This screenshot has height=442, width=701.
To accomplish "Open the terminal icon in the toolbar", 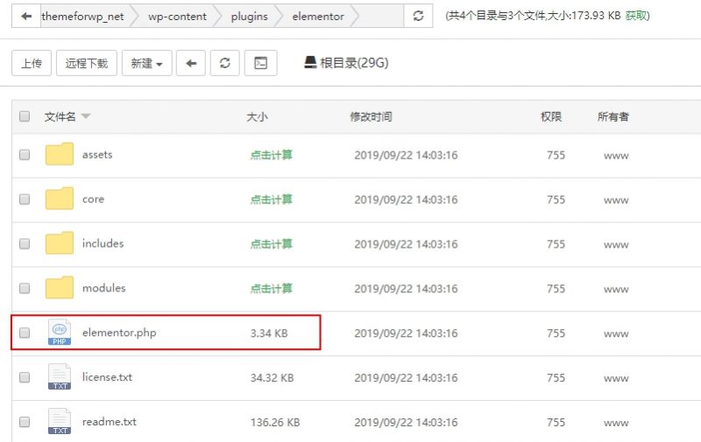I will coord(260,63).
